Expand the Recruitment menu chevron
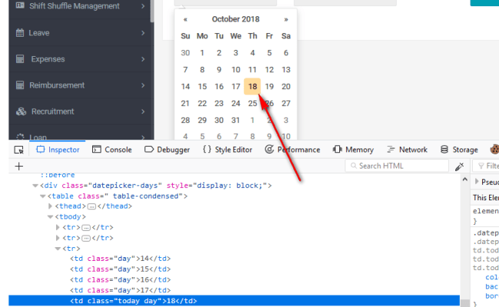499x307 pixels. point(143,111)
